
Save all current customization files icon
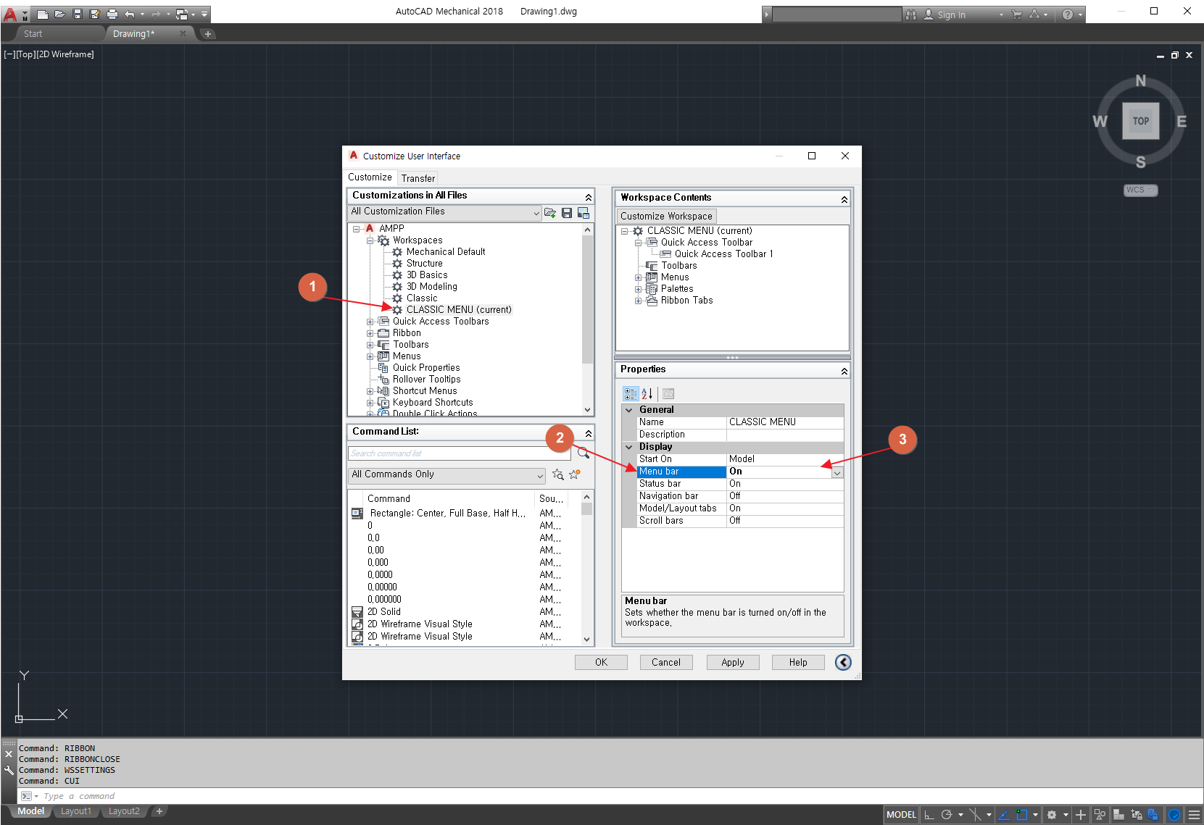[x=567, y=212]
